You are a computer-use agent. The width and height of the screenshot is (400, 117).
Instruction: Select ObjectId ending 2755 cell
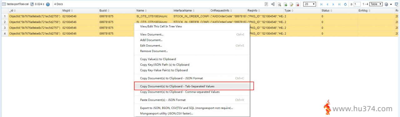35,16
